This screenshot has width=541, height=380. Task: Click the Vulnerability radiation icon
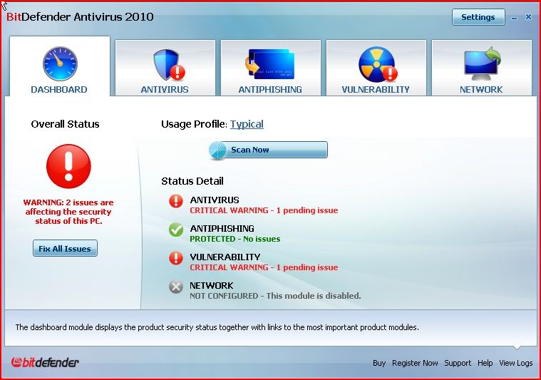click(x=378, y=64)
